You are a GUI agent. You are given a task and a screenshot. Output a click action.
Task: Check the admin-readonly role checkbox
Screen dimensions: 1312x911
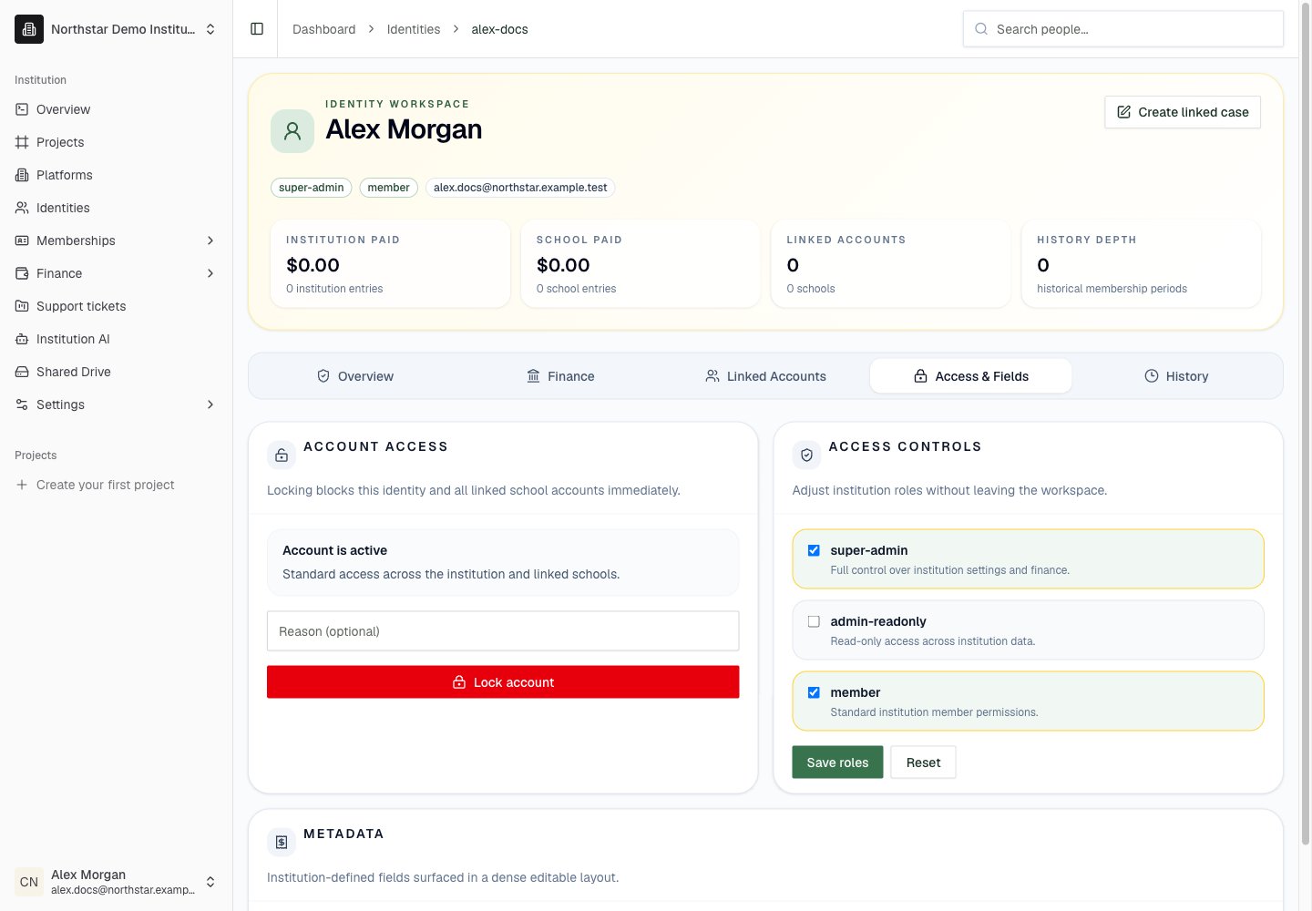[x=814, y=621]
